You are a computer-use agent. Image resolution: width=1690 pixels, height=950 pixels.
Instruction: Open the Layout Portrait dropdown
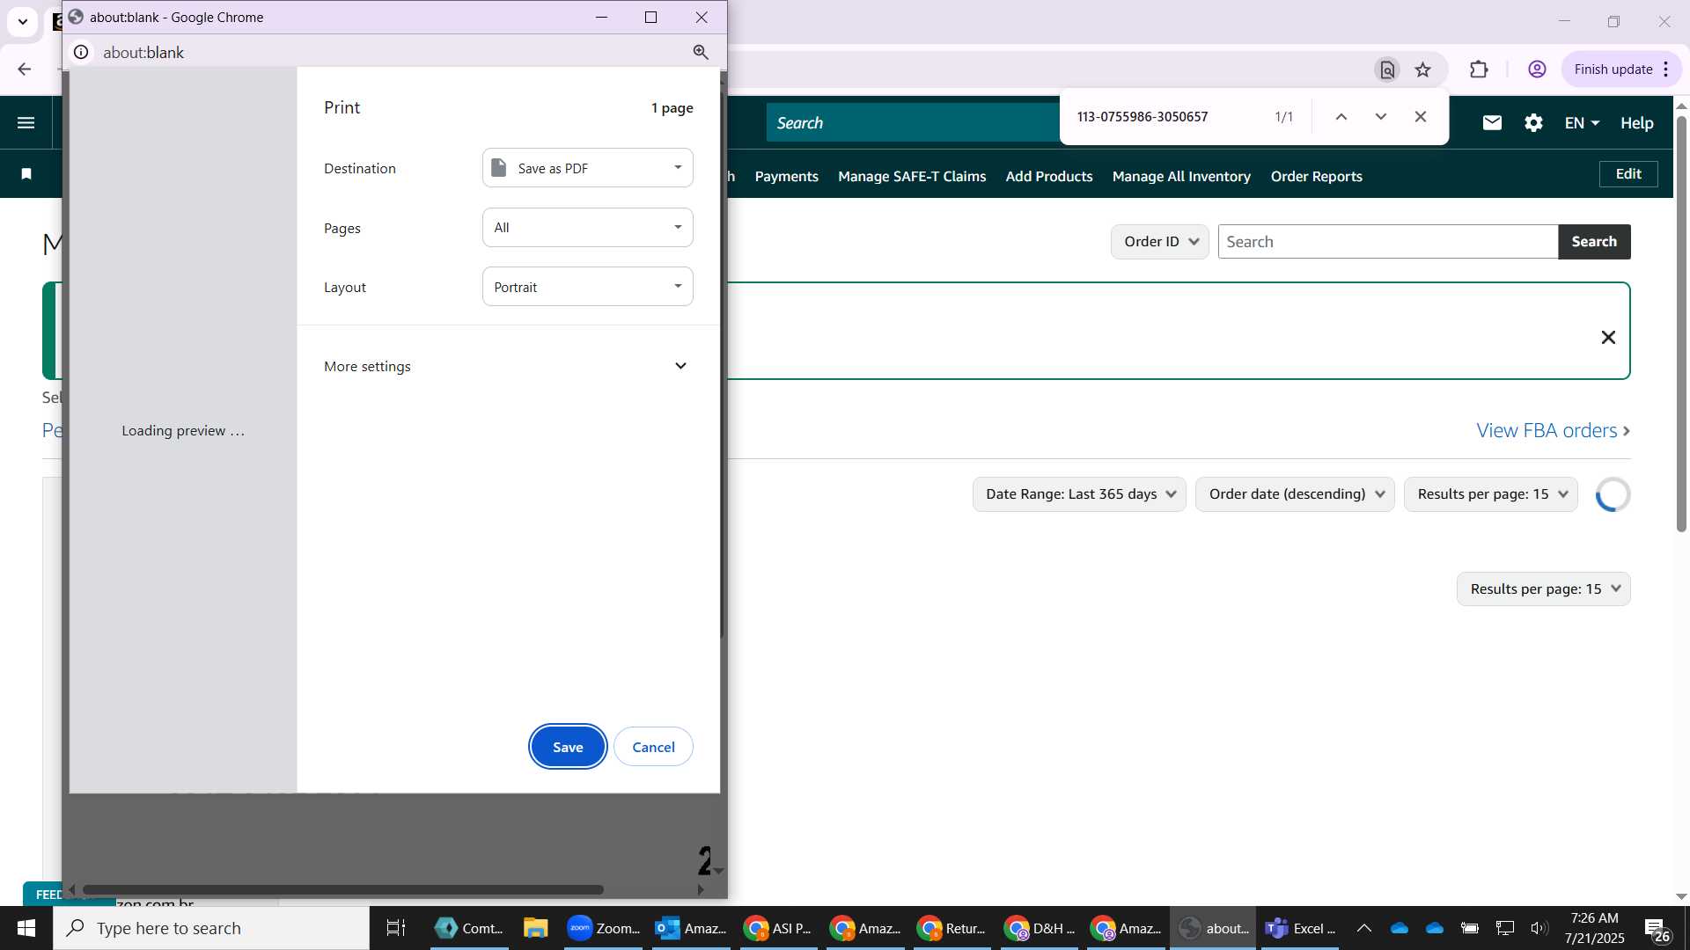587,287
